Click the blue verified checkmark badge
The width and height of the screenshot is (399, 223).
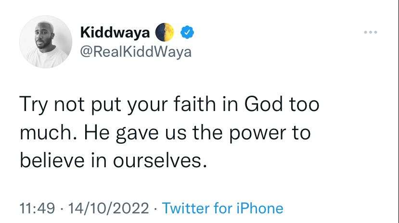[187, 32]
